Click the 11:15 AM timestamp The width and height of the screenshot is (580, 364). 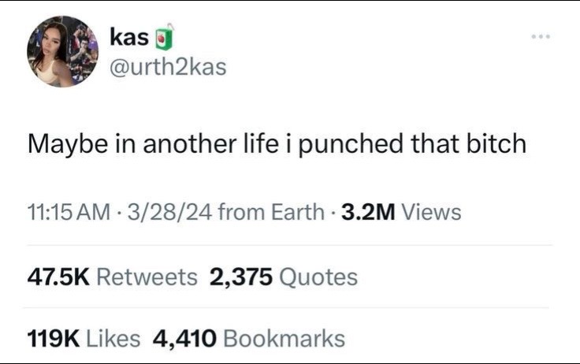(x=69, y=213)
